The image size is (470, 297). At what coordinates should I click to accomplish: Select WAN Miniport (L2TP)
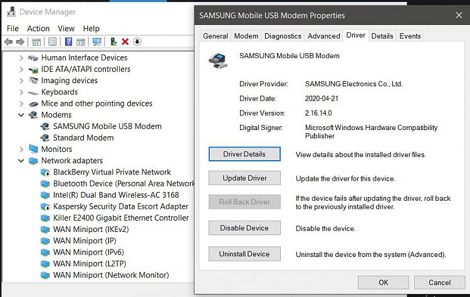[90, 264]
